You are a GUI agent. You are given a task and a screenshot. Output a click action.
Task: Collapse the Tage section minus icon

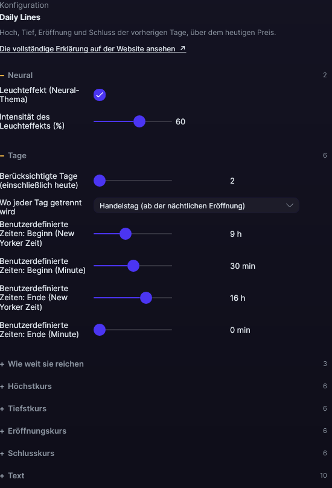click(2, 156)
